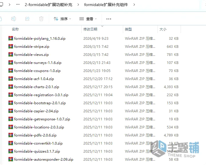The height and width of the screenshot is (165, 206).
Task: Select zip icon of formidable-pdfs-2.0.6.zip
Action: click(11, 135)
